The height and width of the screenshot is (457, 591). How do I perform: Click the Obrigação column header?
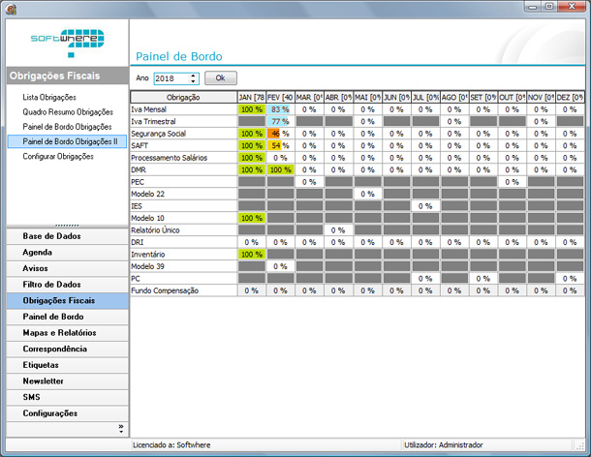[183, 97]
